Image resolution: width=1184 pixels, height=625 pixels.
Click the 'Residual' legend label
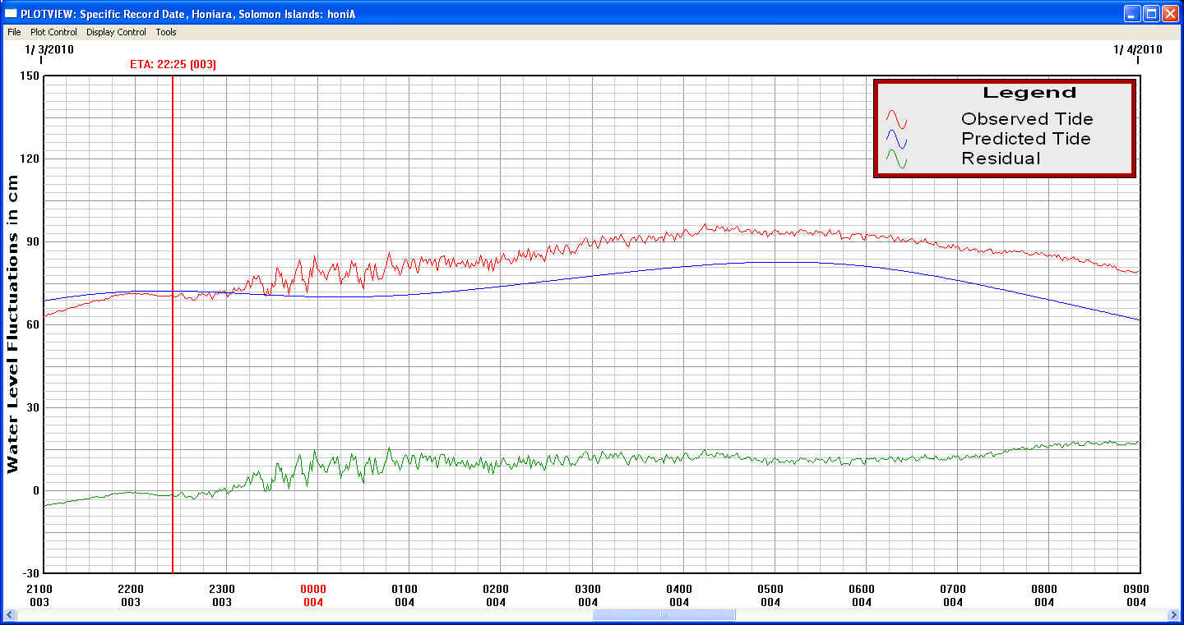pyautogui.click(x=1001, y=159)
